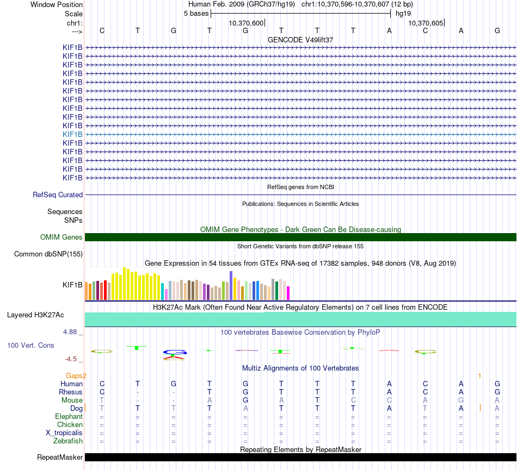Select the Dog species label

(76, 409)
